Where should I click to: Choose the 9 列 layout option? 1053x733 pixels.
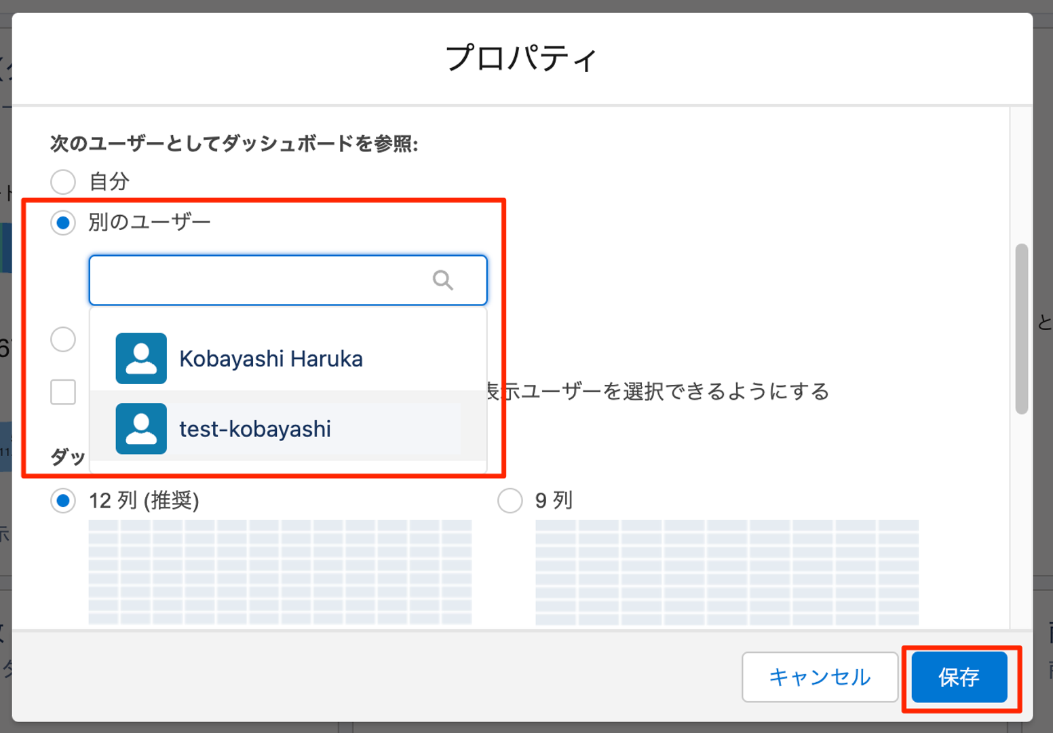[510, 501]
